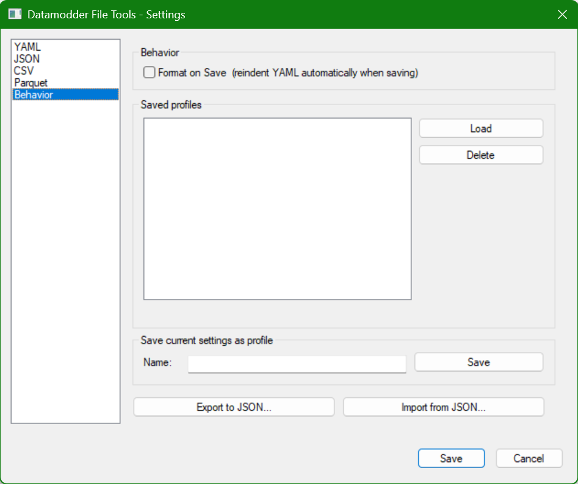Click Import from JSON... button
578x484 pixels.
444,407
